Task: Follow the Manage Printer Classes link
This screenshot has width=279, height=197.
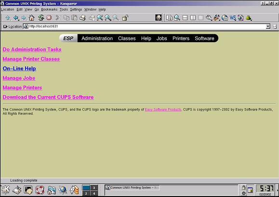Action: [x=31, y=59]
